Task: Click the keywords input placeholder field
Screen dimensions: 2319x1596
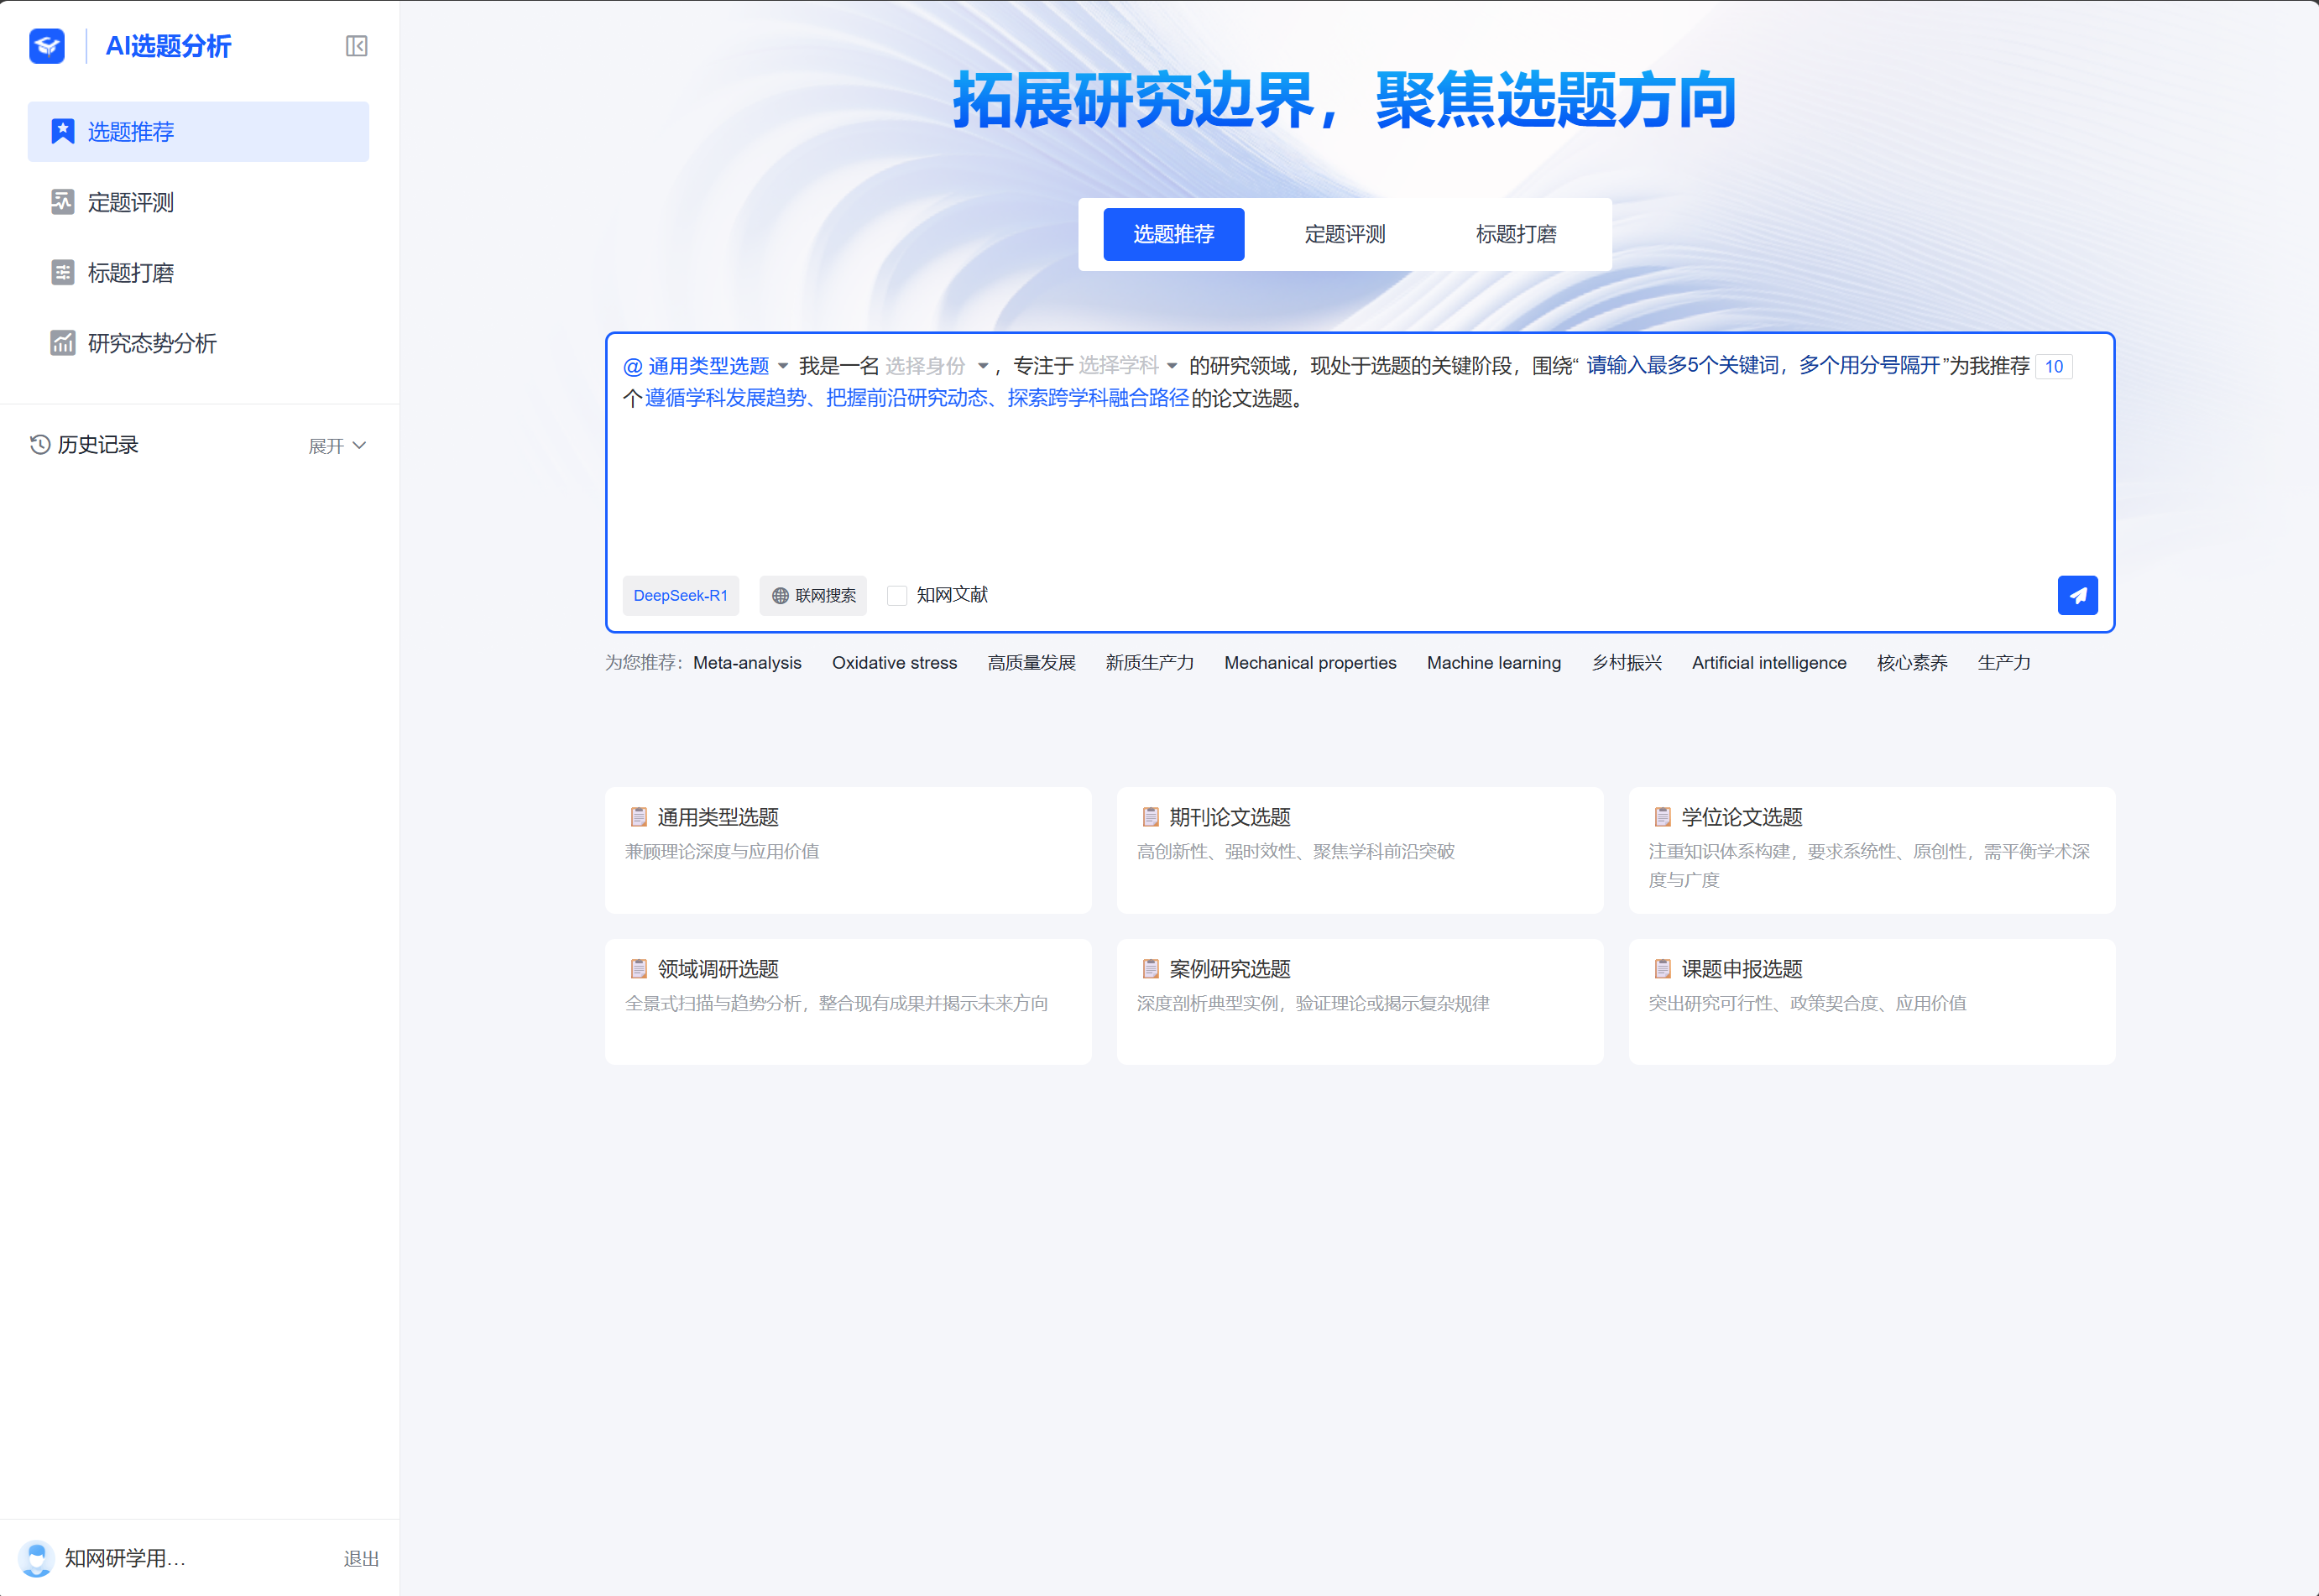Action: [x=1762, y=366]
